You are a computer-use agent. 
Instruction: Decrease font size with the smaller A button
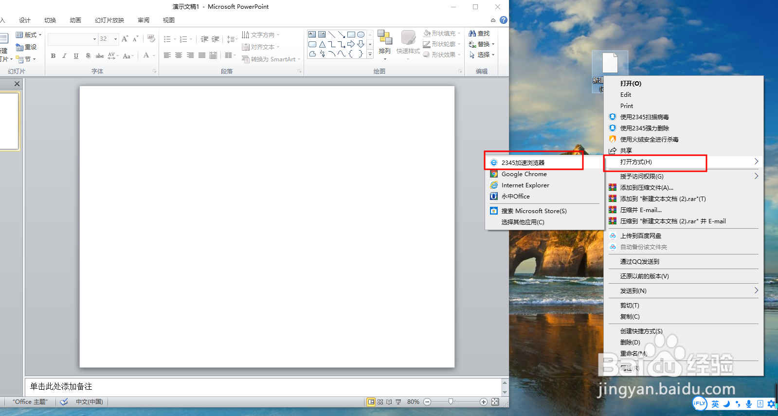(x=136, y=38)
